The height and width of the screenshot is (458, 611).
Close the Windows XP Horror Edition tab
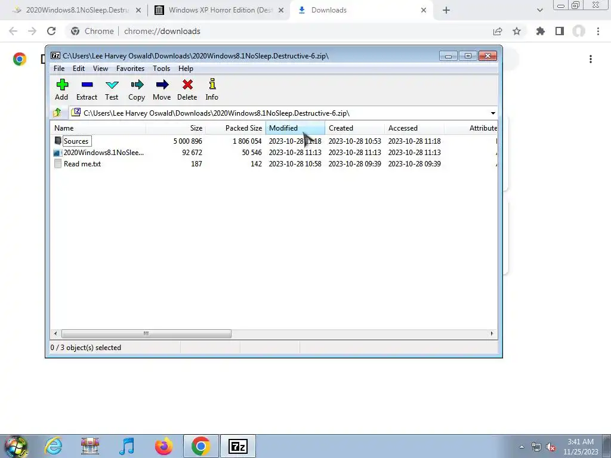(x=281, y=10)
